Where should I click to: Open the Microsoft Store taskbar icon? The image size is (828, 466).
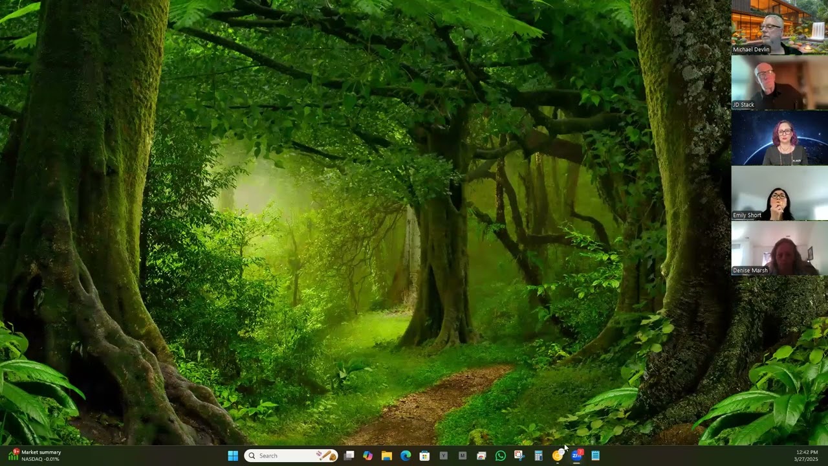tap(424, 456)
